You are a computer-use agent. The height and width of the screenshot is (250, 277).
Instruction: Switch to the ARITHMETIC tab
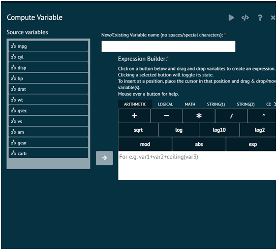(x=135, y=104)
